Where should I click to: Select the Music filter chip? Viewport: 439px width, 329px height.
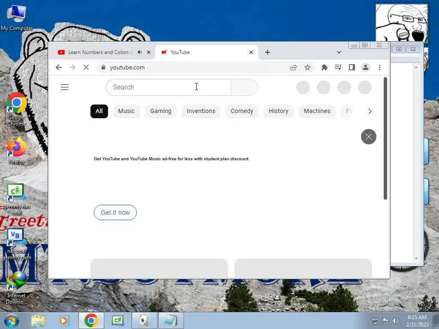point(126,111)
